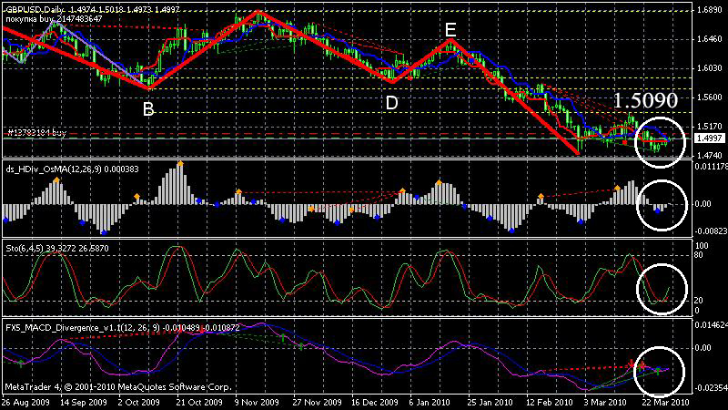Click the 12 Feb 2010 date label
Viewport: 728px width, 410px height.
pyautogui.click(x=550, y=402)
